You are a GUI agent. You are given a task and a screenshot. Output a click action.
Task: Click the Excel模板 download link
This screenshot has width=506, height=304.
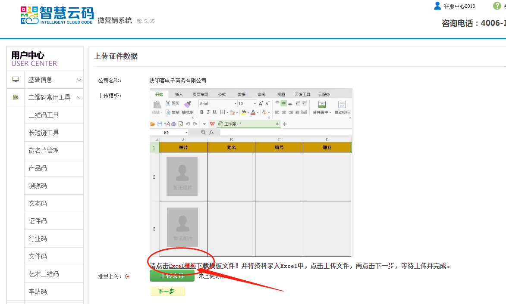tap(182, 266)
